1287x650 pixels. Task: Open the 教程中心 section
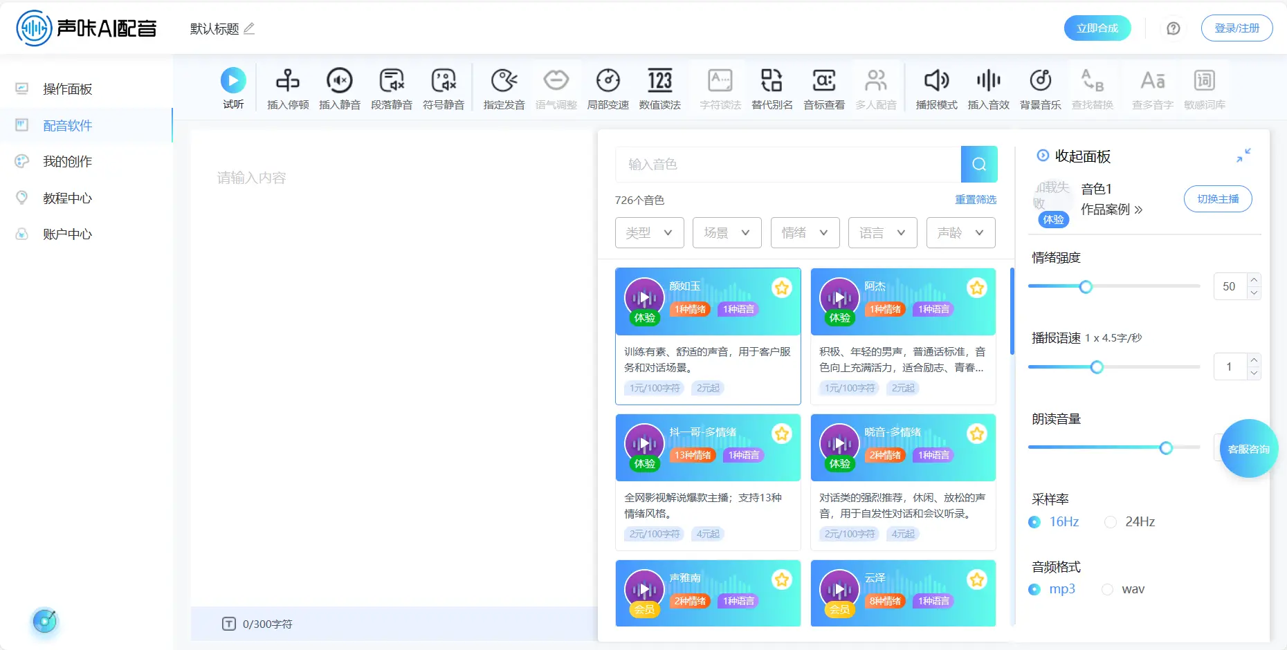[x=67, y=198]
